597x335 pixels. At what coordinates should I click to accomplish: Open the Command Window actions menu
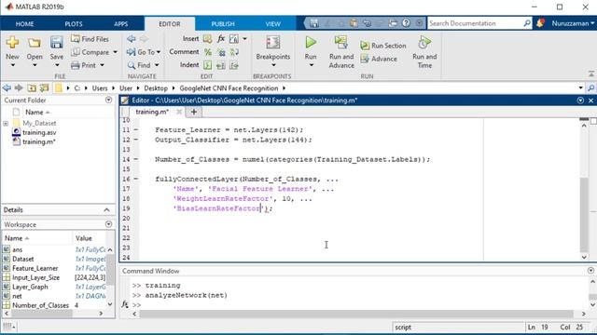tap(590, 271)
